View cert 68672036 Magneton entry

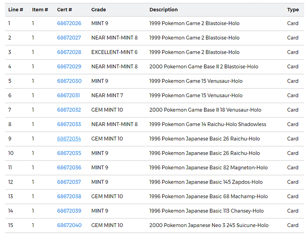point(69,168)
